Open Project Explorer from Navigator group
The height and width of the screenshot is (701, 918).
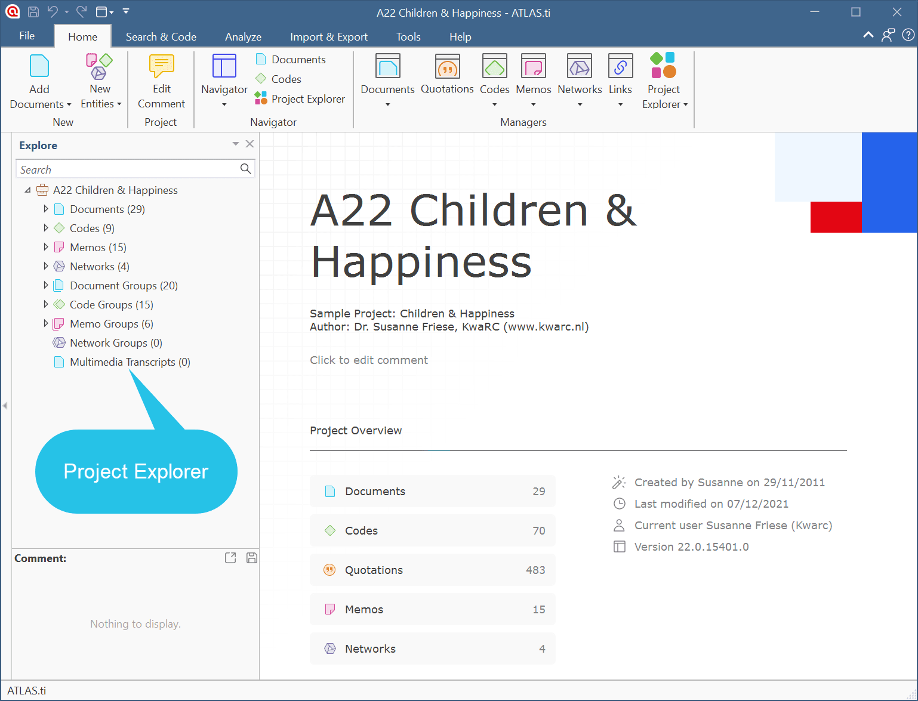coord(300,98)
